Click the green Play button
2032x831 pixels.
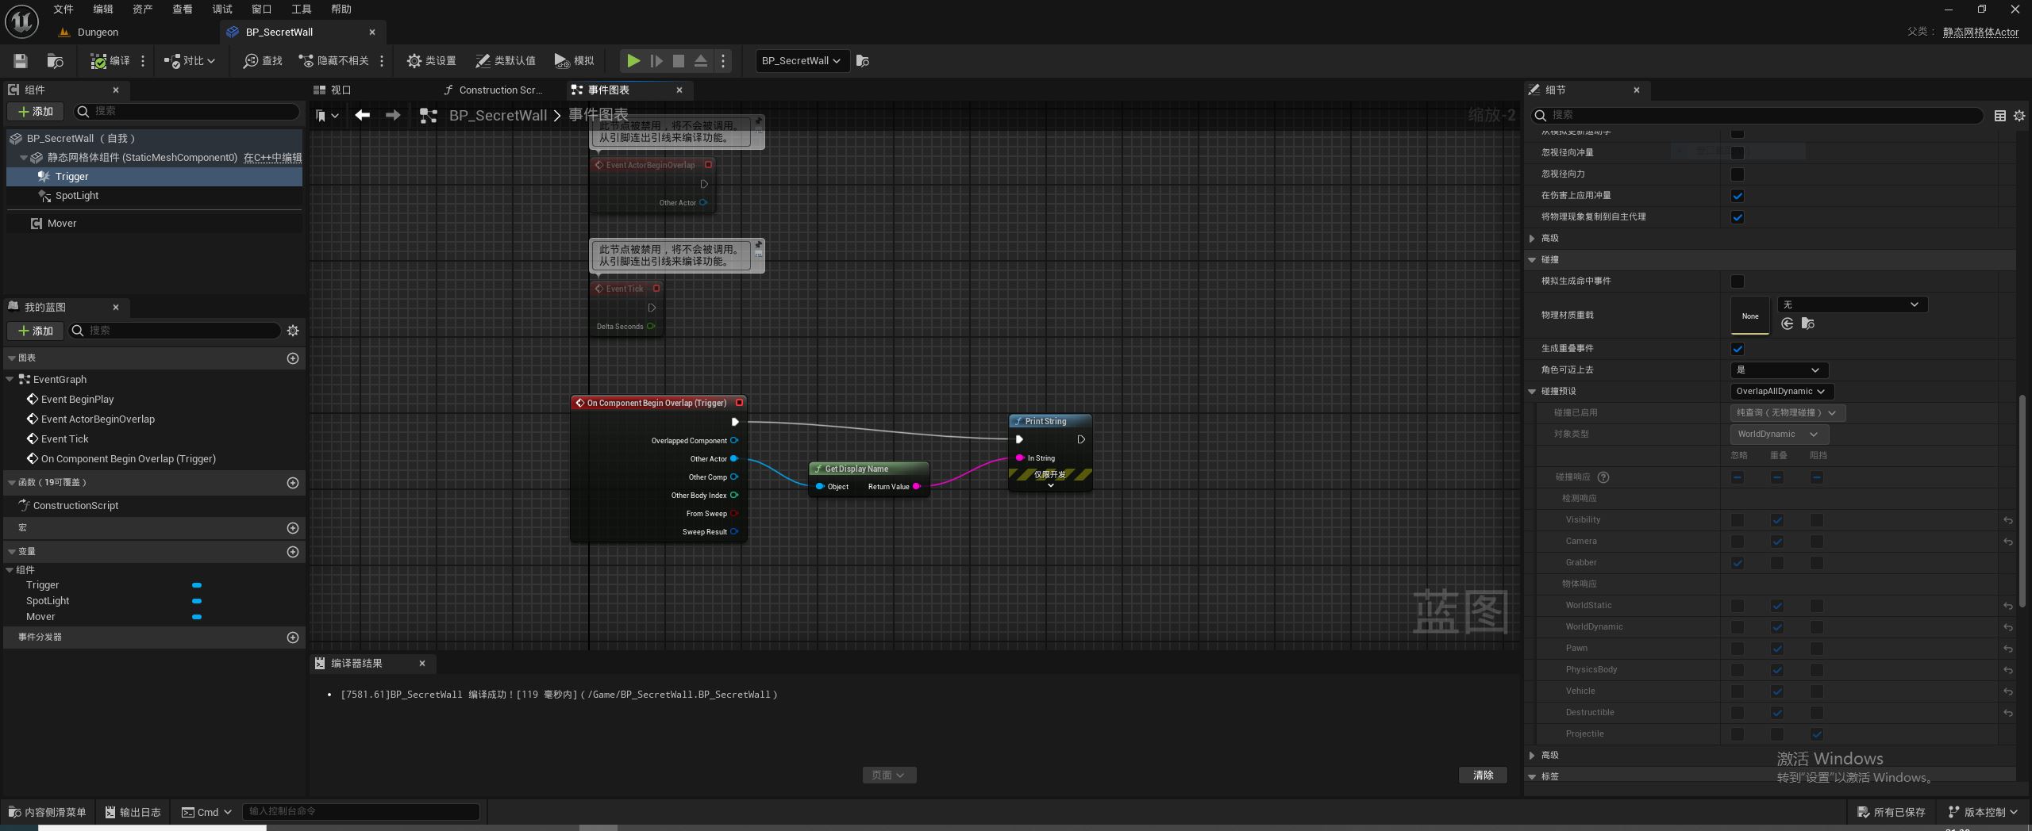coord(633,61)
